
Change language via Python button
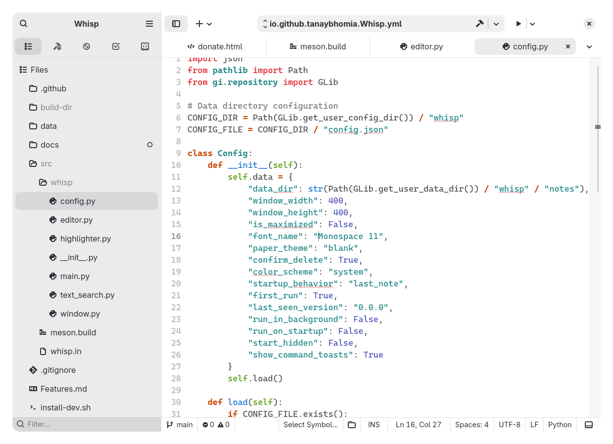click(x=560, y=425)
